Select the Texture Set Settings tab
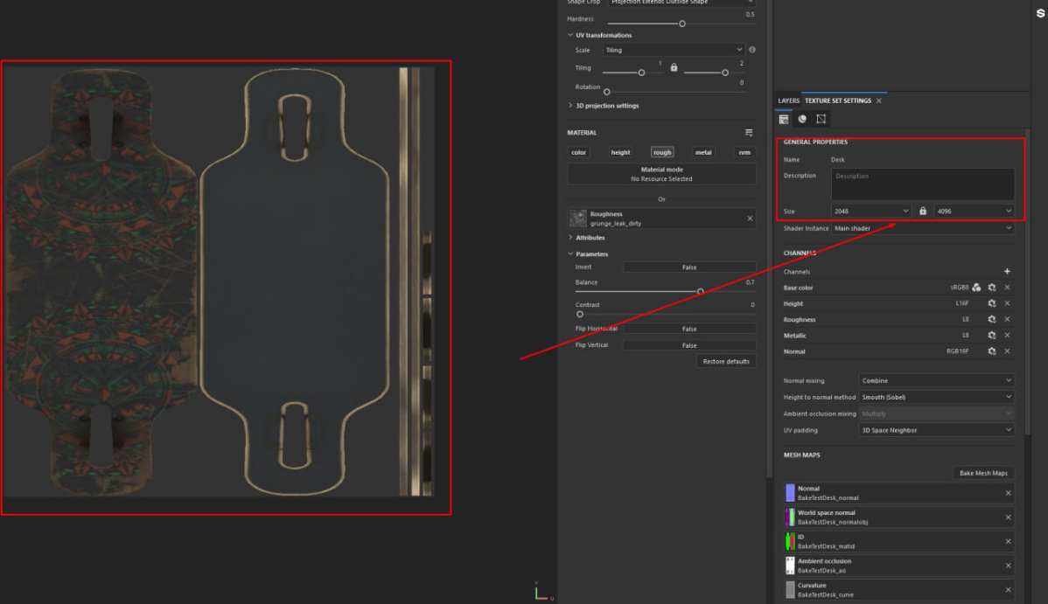The width and height of the screenshot is (1048, 604). point(837,101)
